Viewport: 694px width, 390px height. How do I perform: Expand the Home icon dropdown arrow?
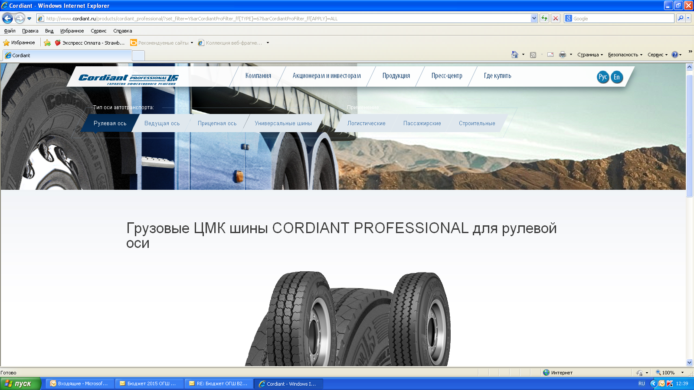click(x=523, y=55)
